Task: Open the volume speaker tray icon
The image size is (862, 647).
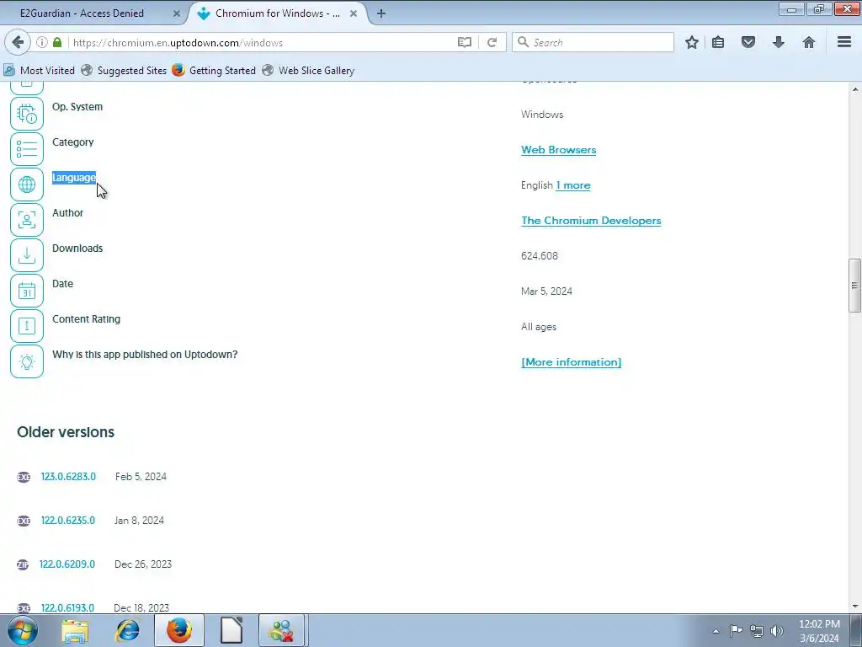Action: click(777, 631)
